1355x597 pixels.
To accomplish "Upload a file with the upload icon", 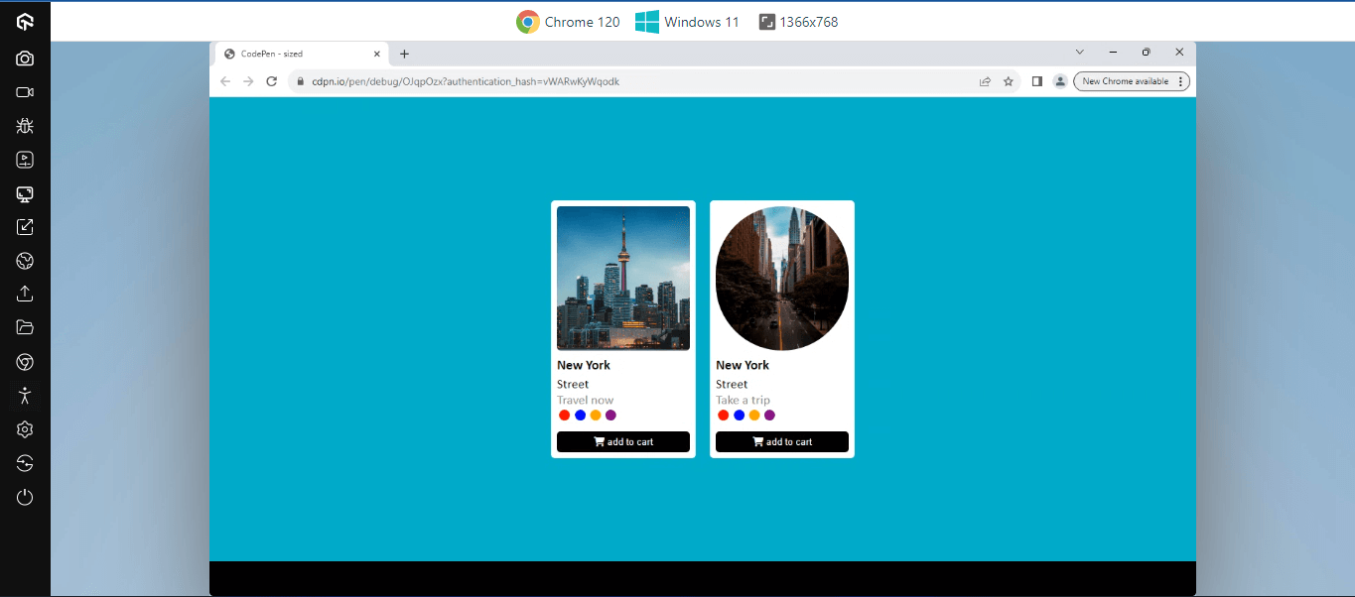I will (25, 294).
